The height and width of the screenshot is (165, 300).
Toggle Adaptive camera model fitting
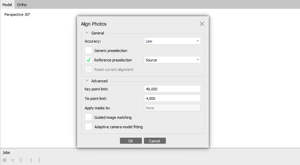[x=89, y=127]
